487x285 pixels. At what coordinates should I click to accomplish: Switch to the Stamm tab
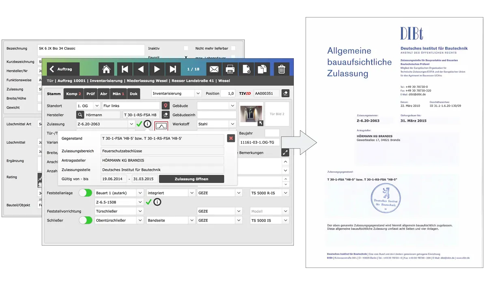point(54,94)
